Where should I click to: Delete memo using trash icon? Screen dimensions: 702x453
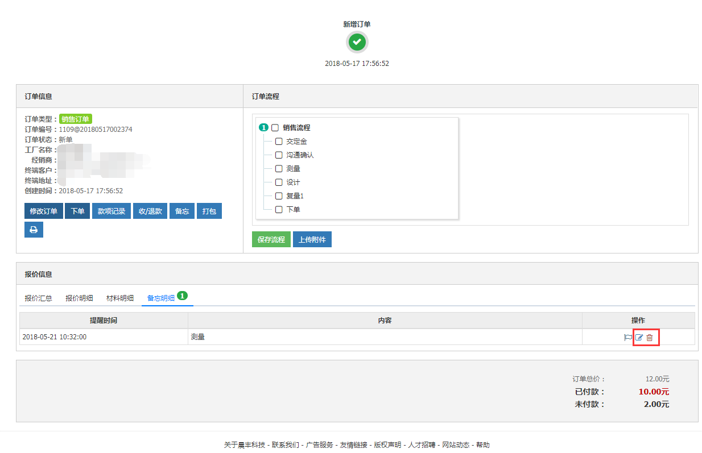[650, 337]
